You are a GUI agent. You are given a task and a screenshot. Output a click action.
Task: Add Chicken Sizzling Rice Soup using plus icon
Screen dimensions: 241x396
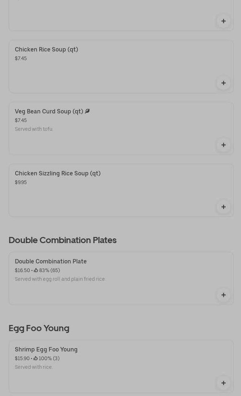point(223,207)
